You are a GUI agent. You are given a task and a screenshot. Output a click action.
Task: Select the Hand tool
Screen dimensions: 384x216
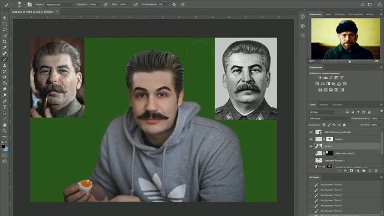pos(4,125)
